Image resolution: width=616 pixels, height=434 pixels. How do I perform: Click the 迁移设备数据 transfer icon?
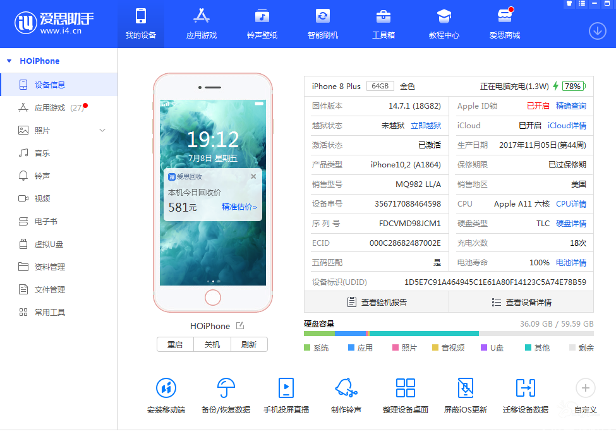point(526,388)
